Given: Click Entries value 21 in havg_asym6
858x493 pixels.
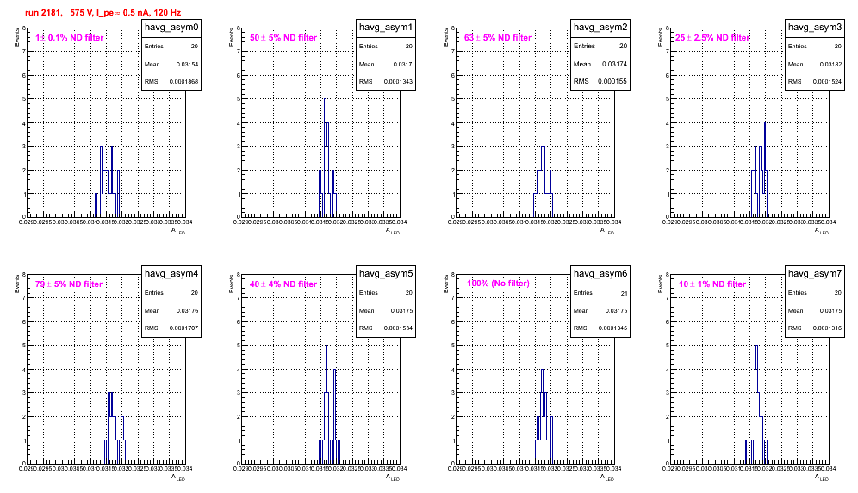Looking at the screenshot, I should click(x=625, y=293).
